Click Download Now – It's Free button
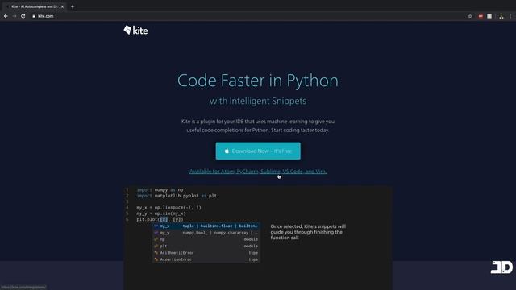Viewport: 516px width, 290px height. [x=258, y=151]
